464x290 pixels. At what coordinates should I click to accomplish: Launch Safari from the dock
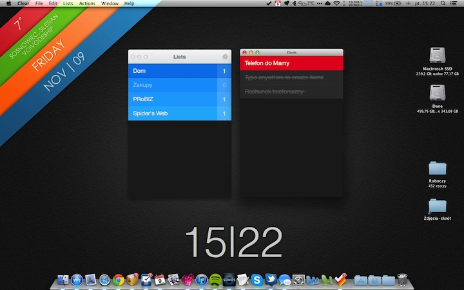click(x=104, y=280)
